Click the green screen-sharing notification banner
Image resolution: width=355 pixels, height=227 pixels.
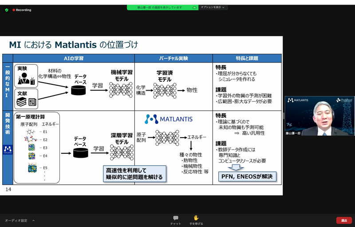tap(162, 8)
